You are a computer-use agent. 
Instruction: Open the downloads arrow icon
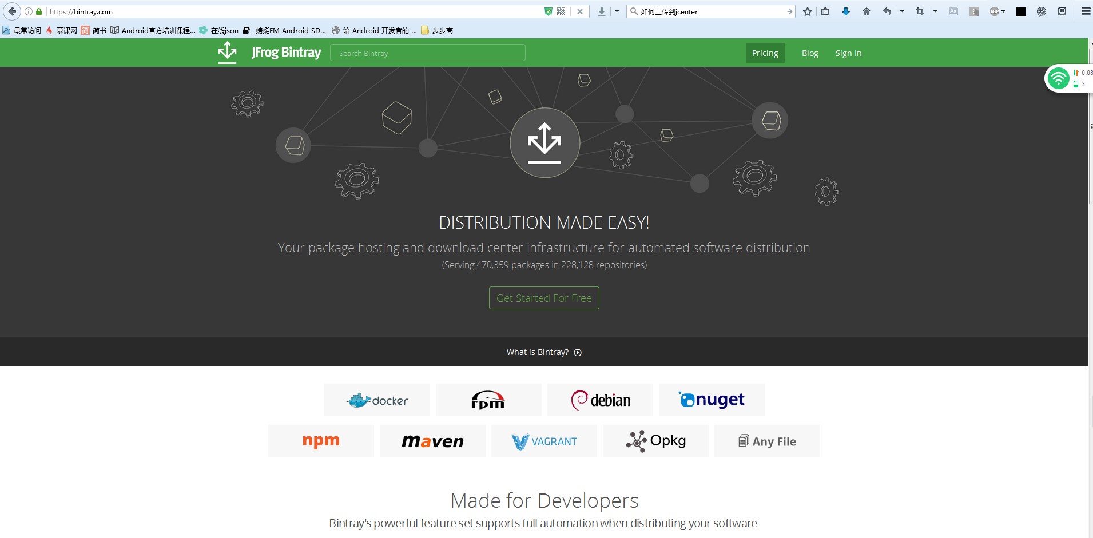pos(601,11)
